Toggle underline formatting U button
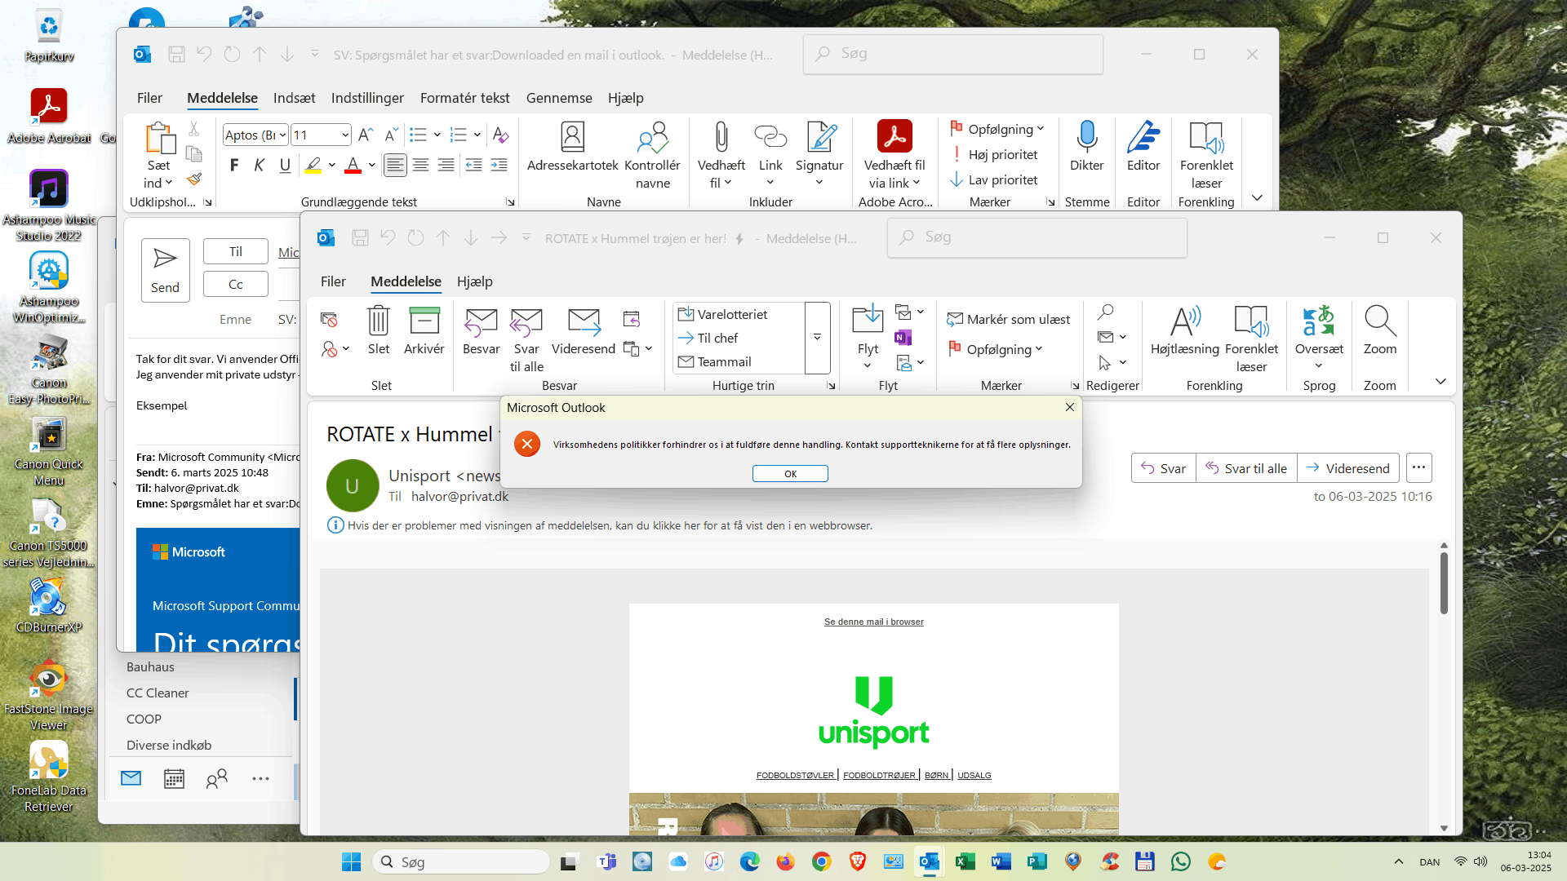 285,166
